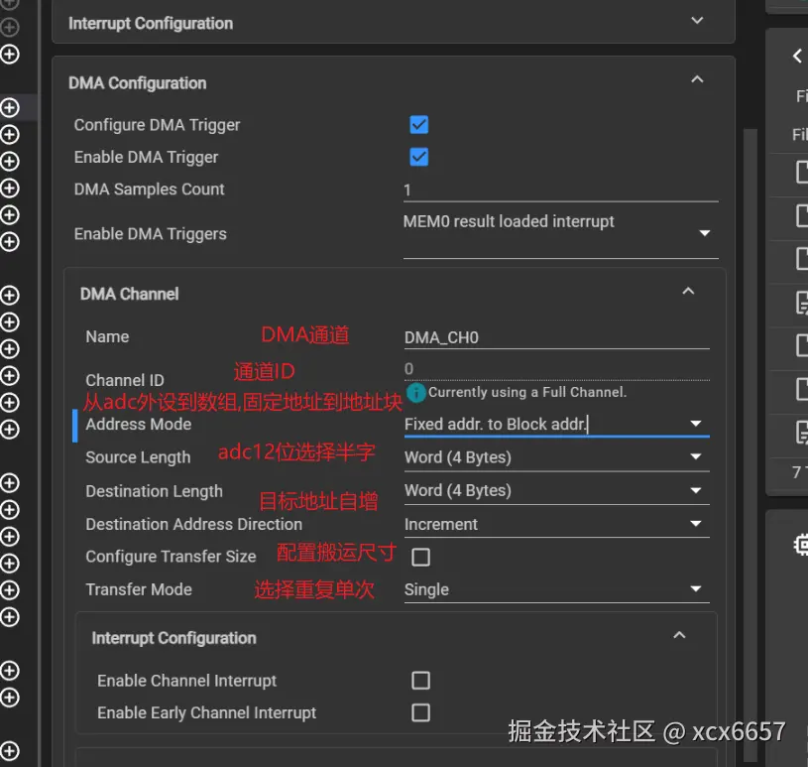Click the left-pointing chevron in the right panel

(797, 56)
